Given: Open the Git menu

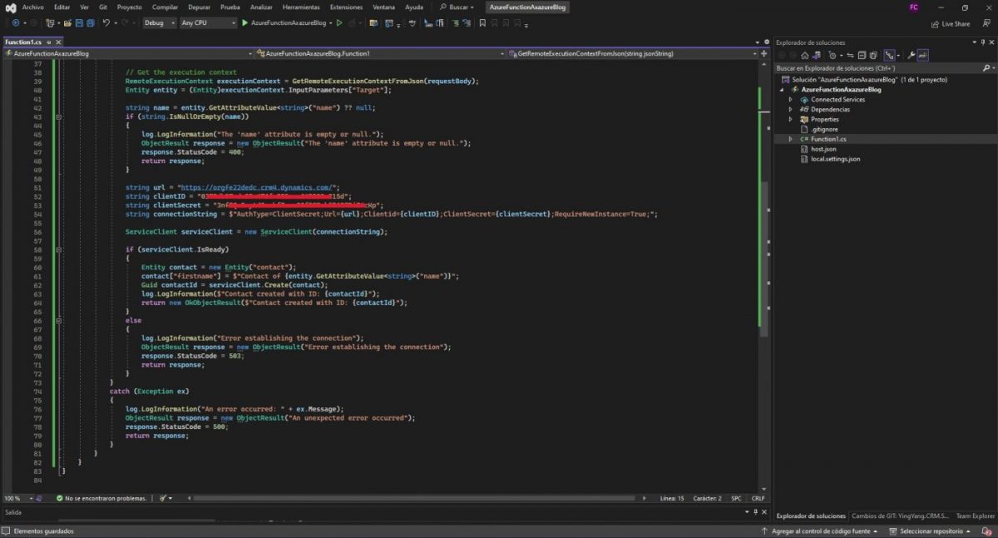Looking at the screenshot, I should pyautogui.click(x=102, y=7).
